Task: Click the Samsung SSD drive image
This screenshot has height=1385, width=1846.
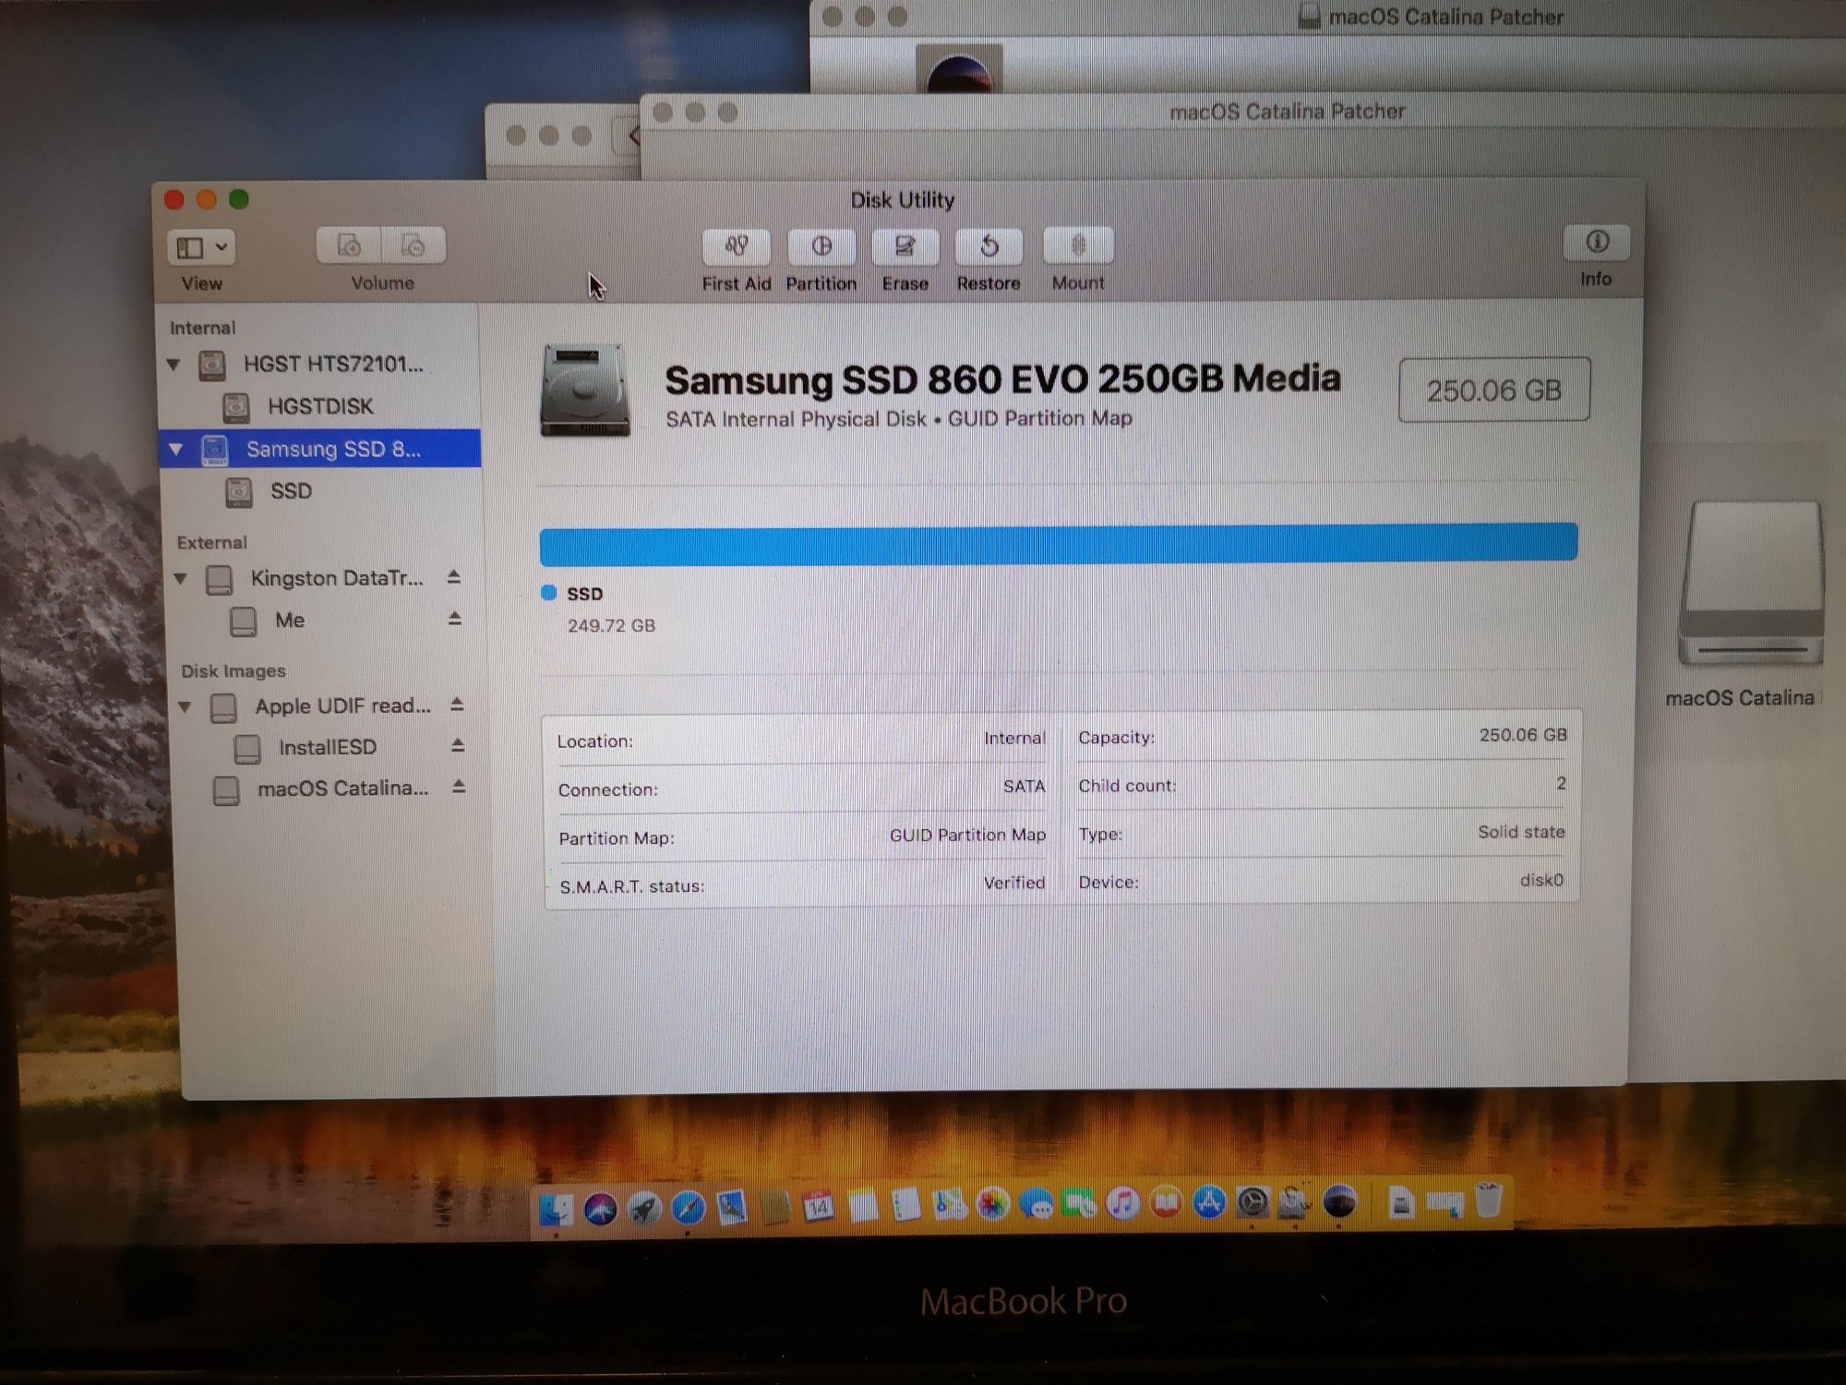Action: click(x=585, y=390)
